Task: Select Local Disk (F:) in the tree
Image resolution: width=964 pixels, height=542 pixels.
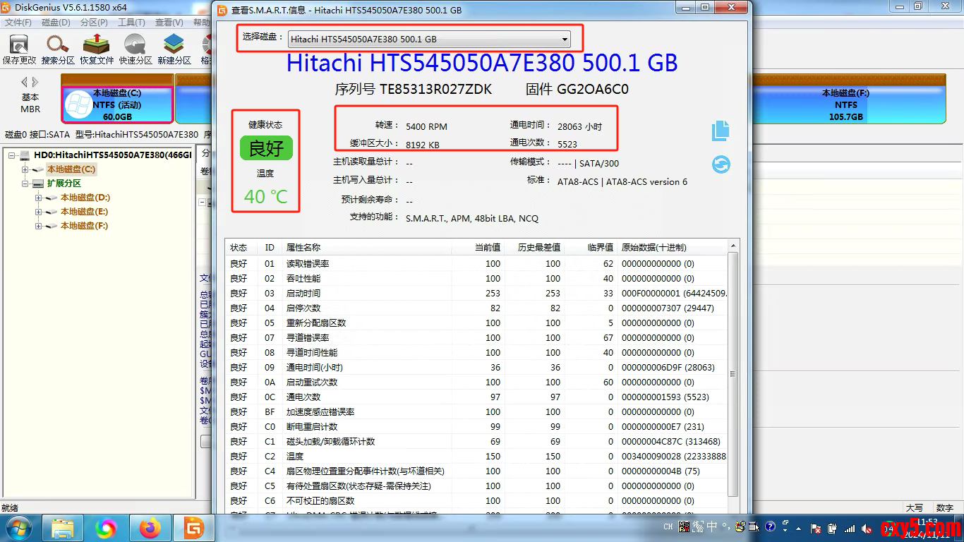Action: pos(84,226)
